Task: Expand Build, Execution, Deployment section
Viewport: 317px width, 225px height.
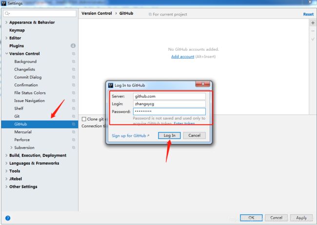Action: pyautogui.click(x=6, y=155)
